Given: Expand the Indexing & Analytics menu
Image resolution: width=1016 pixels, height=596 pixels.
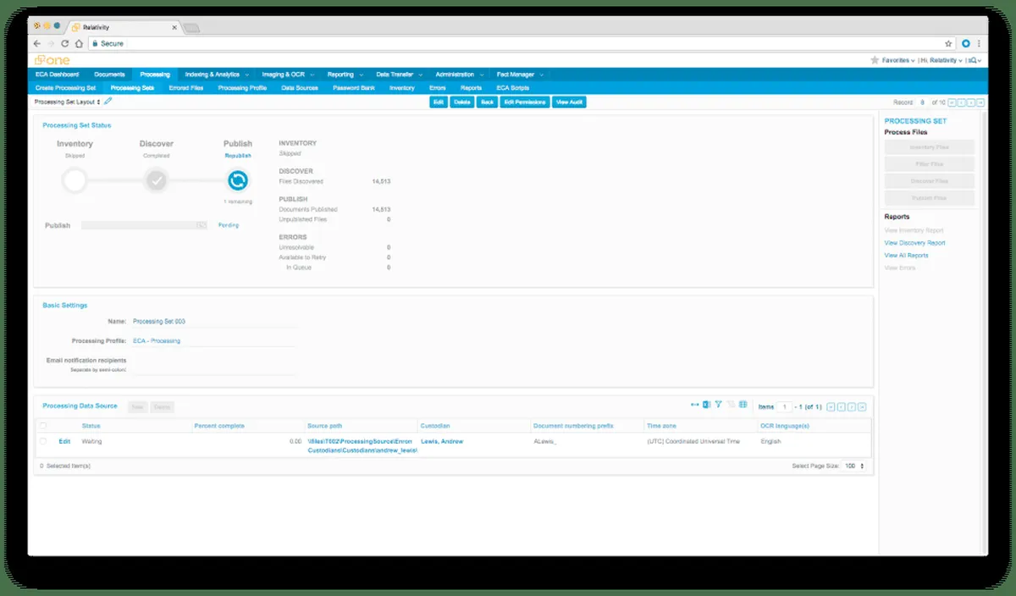Looking at the screenshot, I should [215, 74].
